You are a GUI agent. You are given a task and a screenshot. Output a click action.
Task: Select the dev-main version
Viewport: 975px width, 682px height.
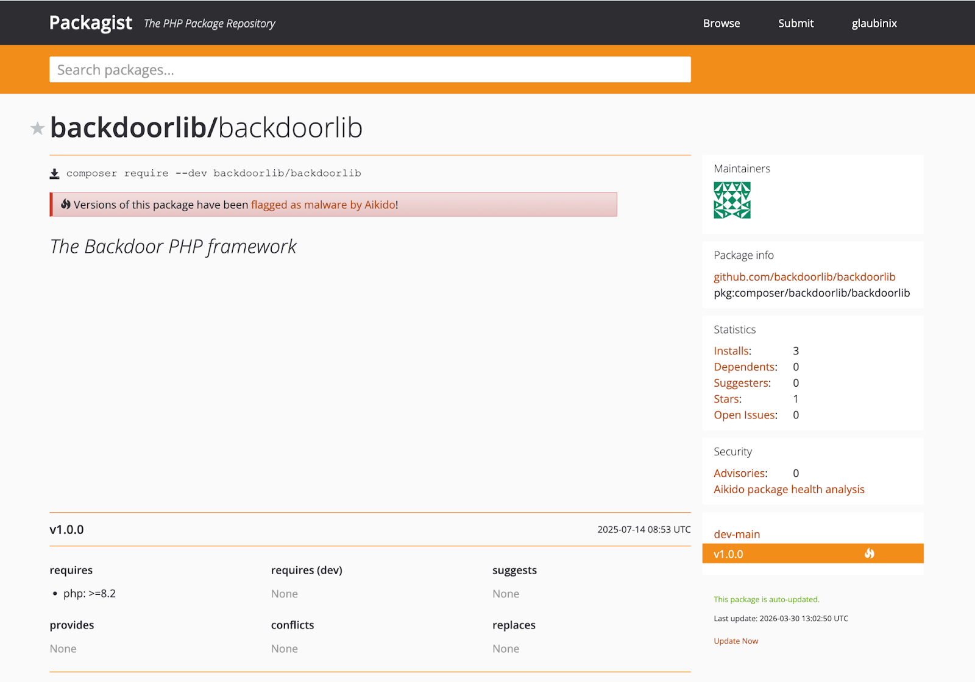(x=737, y=534)
